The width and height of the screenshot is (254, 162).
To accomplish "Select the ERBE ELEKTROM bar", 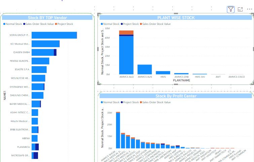I will (35, 130).
